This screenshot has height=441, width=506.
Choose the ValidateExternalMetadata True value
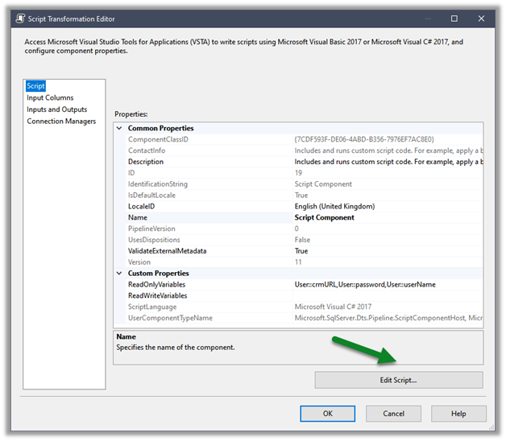(301, 251)
